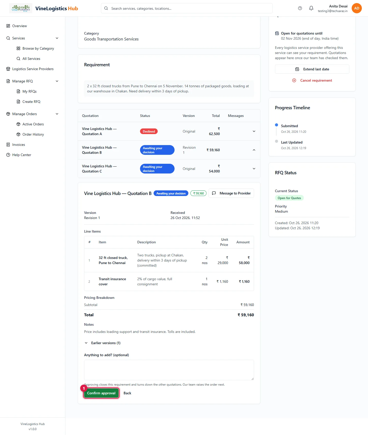Click the VineLogistics Hub logo

21,8
